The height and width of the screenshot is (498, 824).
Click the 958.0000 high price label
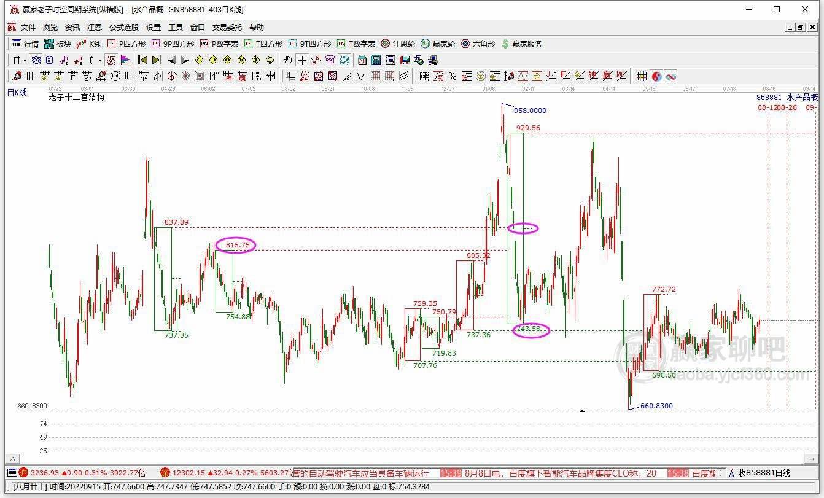pos(530,111)
